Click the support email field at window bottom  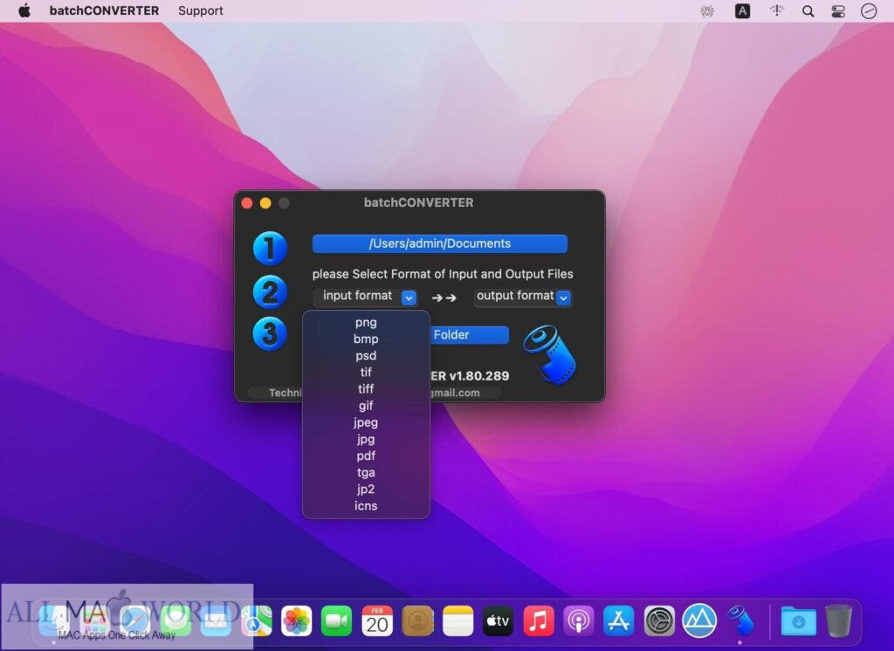(x=465, y=392)
